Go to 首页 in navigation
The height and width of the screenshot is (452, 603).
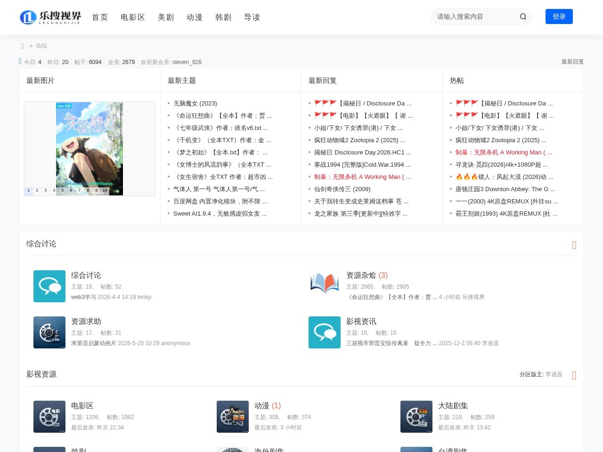[x=100, y=17]
